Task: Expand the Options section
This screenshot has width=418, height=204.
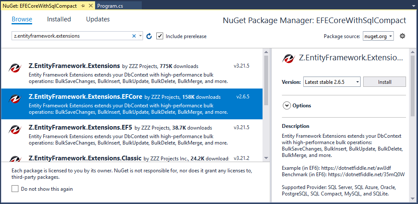Action: [287, 106]
